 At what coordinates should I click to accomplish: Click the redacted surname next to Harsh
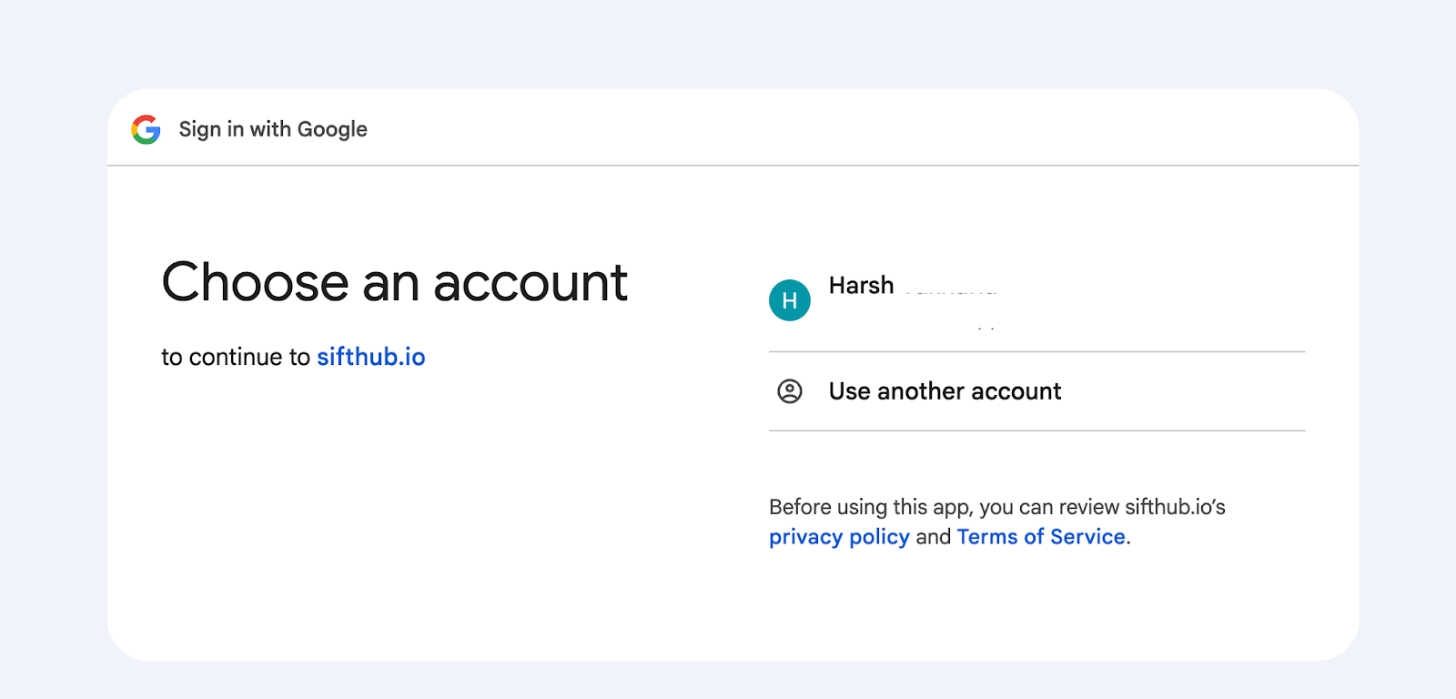click(x=951, y=289)
